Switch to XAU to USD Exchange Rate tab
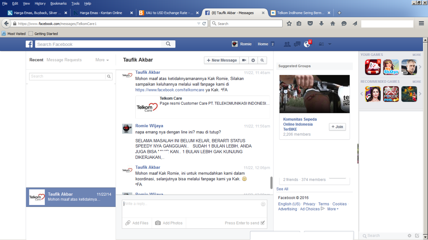The height and width of the screenshot is (240, 428). click(x=169, y=13)
